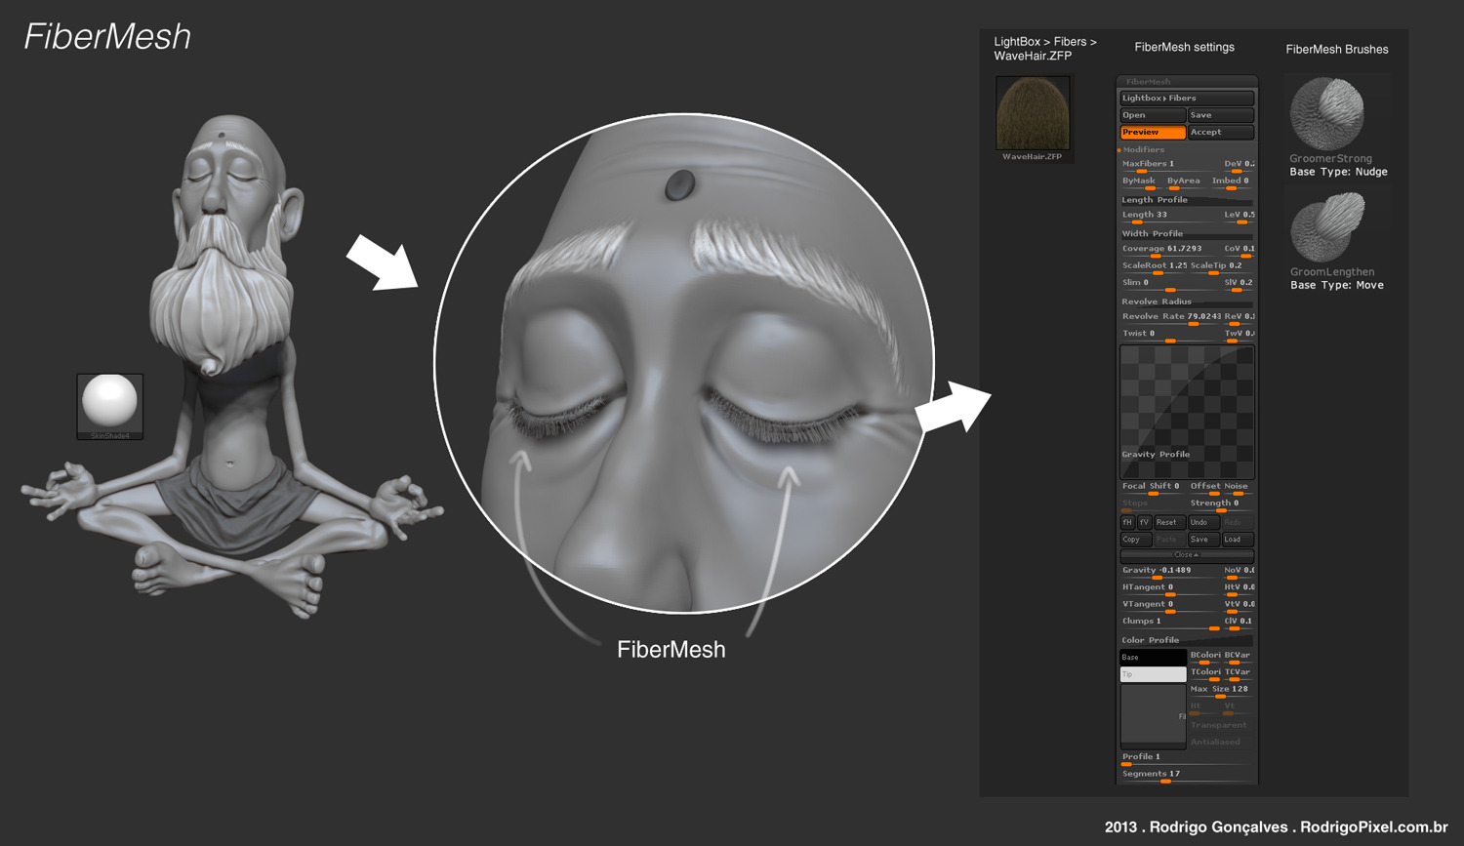This screenshot has height=846, width=1464.
Task: Adjust the TwV slider
Action: (x=1239, y=334)
